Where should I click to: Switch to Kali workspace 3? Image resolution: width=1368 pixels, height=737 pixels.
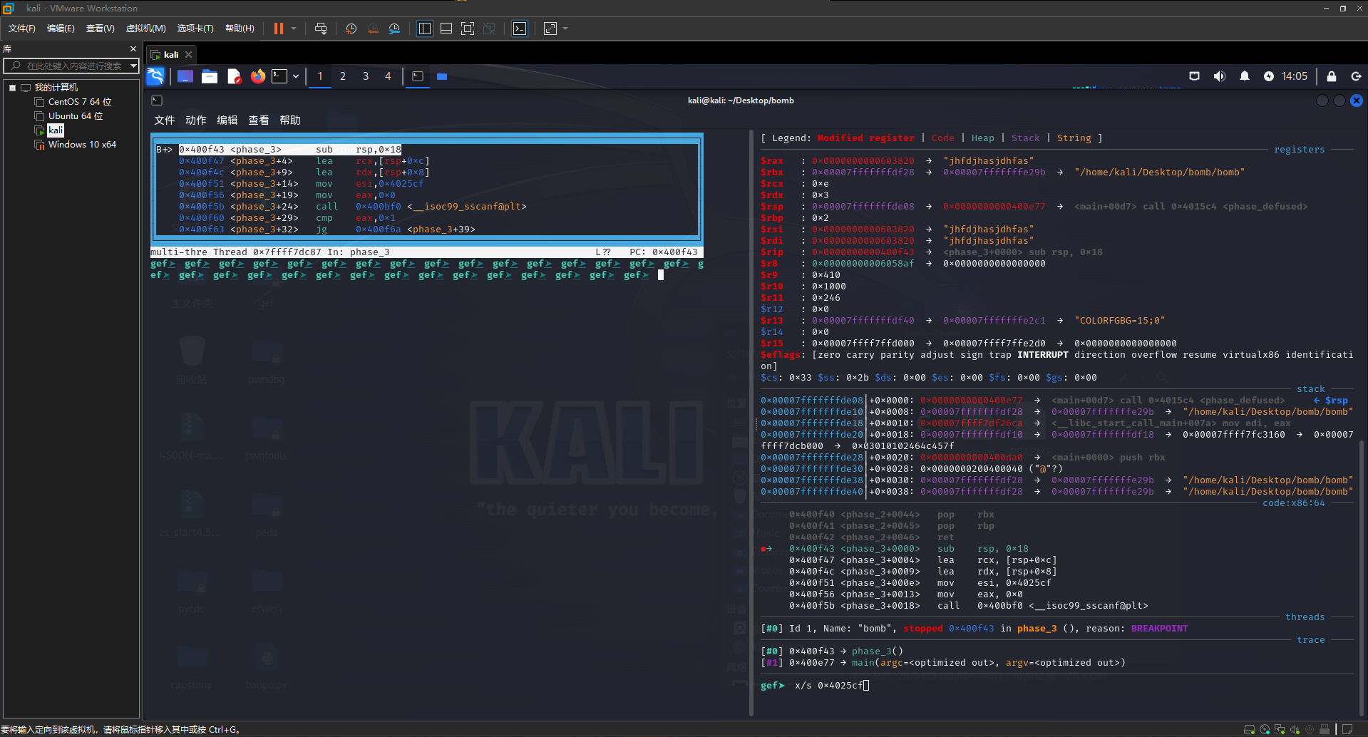pos(366,76)
